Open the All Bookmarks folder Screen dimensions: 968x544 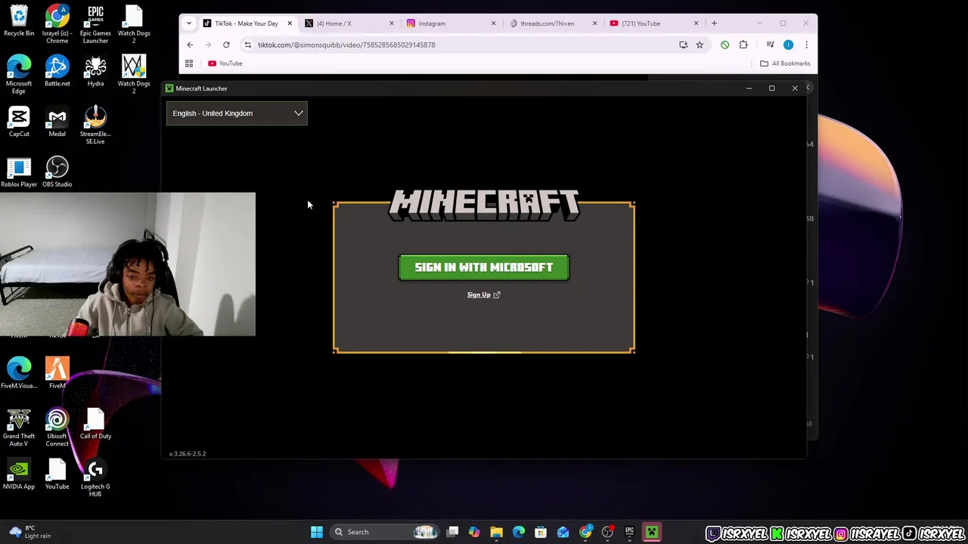[785, 63]
